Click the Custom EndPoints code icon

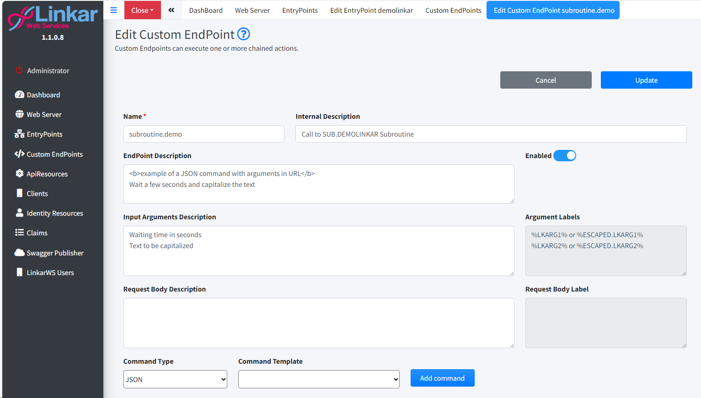pos(20,154)
